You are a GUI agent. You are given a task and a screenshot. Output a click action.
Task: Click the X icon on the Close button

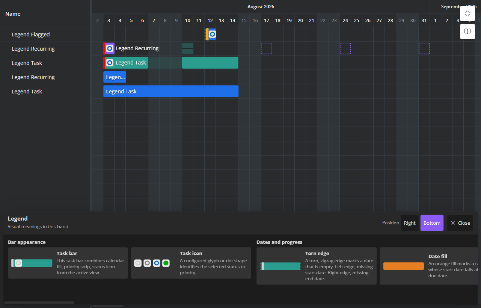[453, 223]
